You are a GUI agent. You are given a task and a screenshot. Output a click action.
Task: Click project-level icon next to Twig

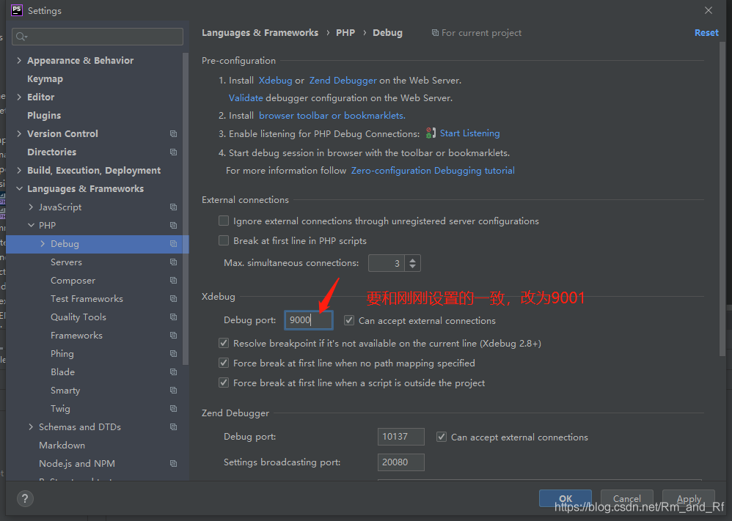174,409
